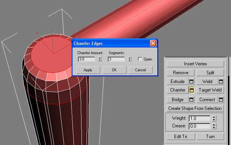The image size is (231, 145).
Task: Click the Insert Vertex button
Action: [195, 64]
